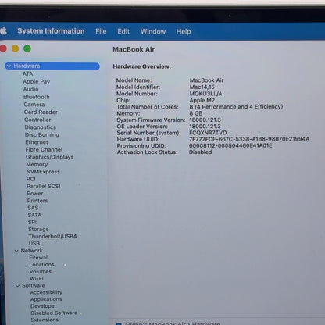This screenshot has width=325, height=325.
Task: Select Fibre Channel in the sidebar
Action: coord(44,150)
